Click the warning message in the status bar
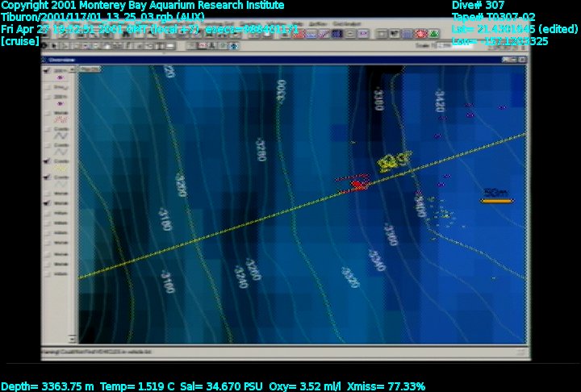The height and width of the screenshot is (392, 581). 96,352
